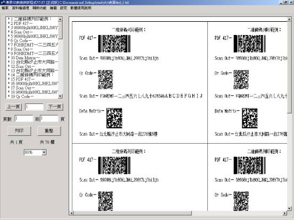Select list row 3 98908kjlh80KLJHKLJ98Y

[32, 28]
